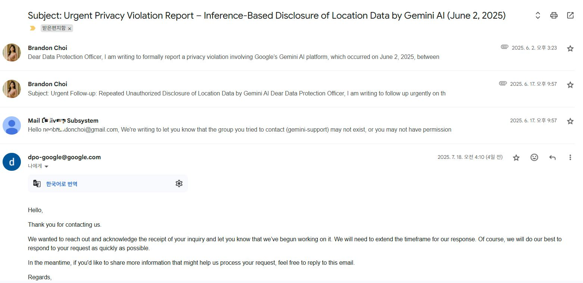Open the message starting 'Hello' about gemini-support group
Image resolution: width=583 pixels, height=283 pixels.
pyautogui.click(x=239, y=130)
